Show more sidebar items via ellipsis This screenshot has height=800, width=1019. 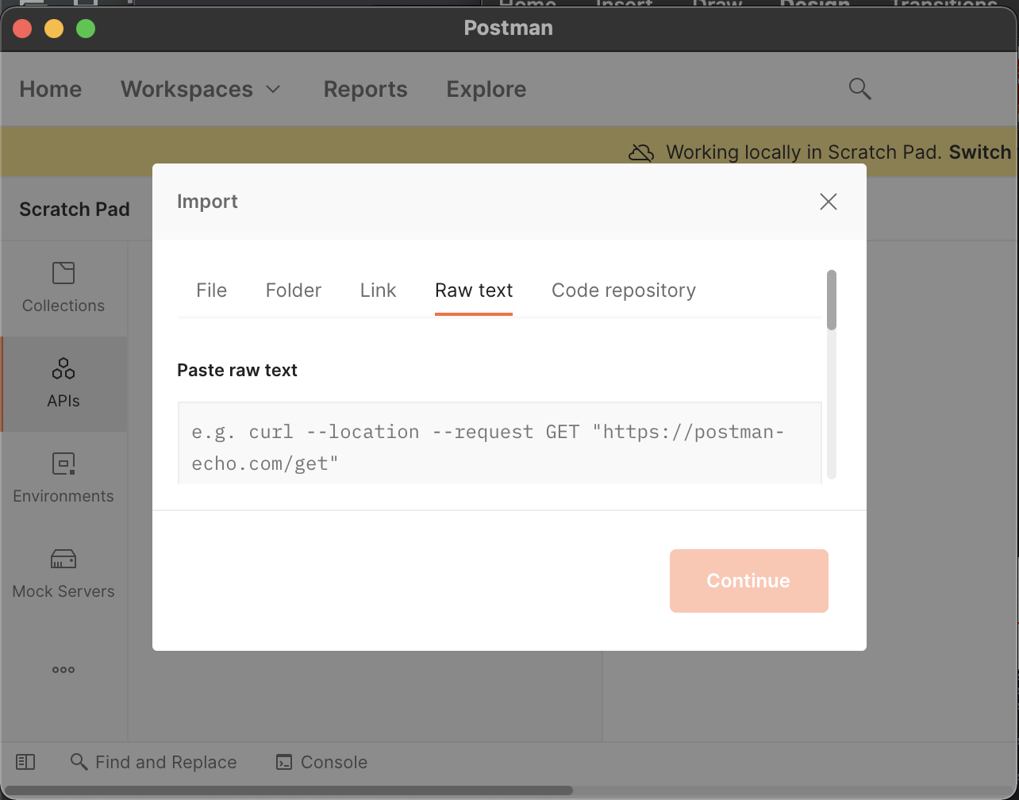[63, 670]
